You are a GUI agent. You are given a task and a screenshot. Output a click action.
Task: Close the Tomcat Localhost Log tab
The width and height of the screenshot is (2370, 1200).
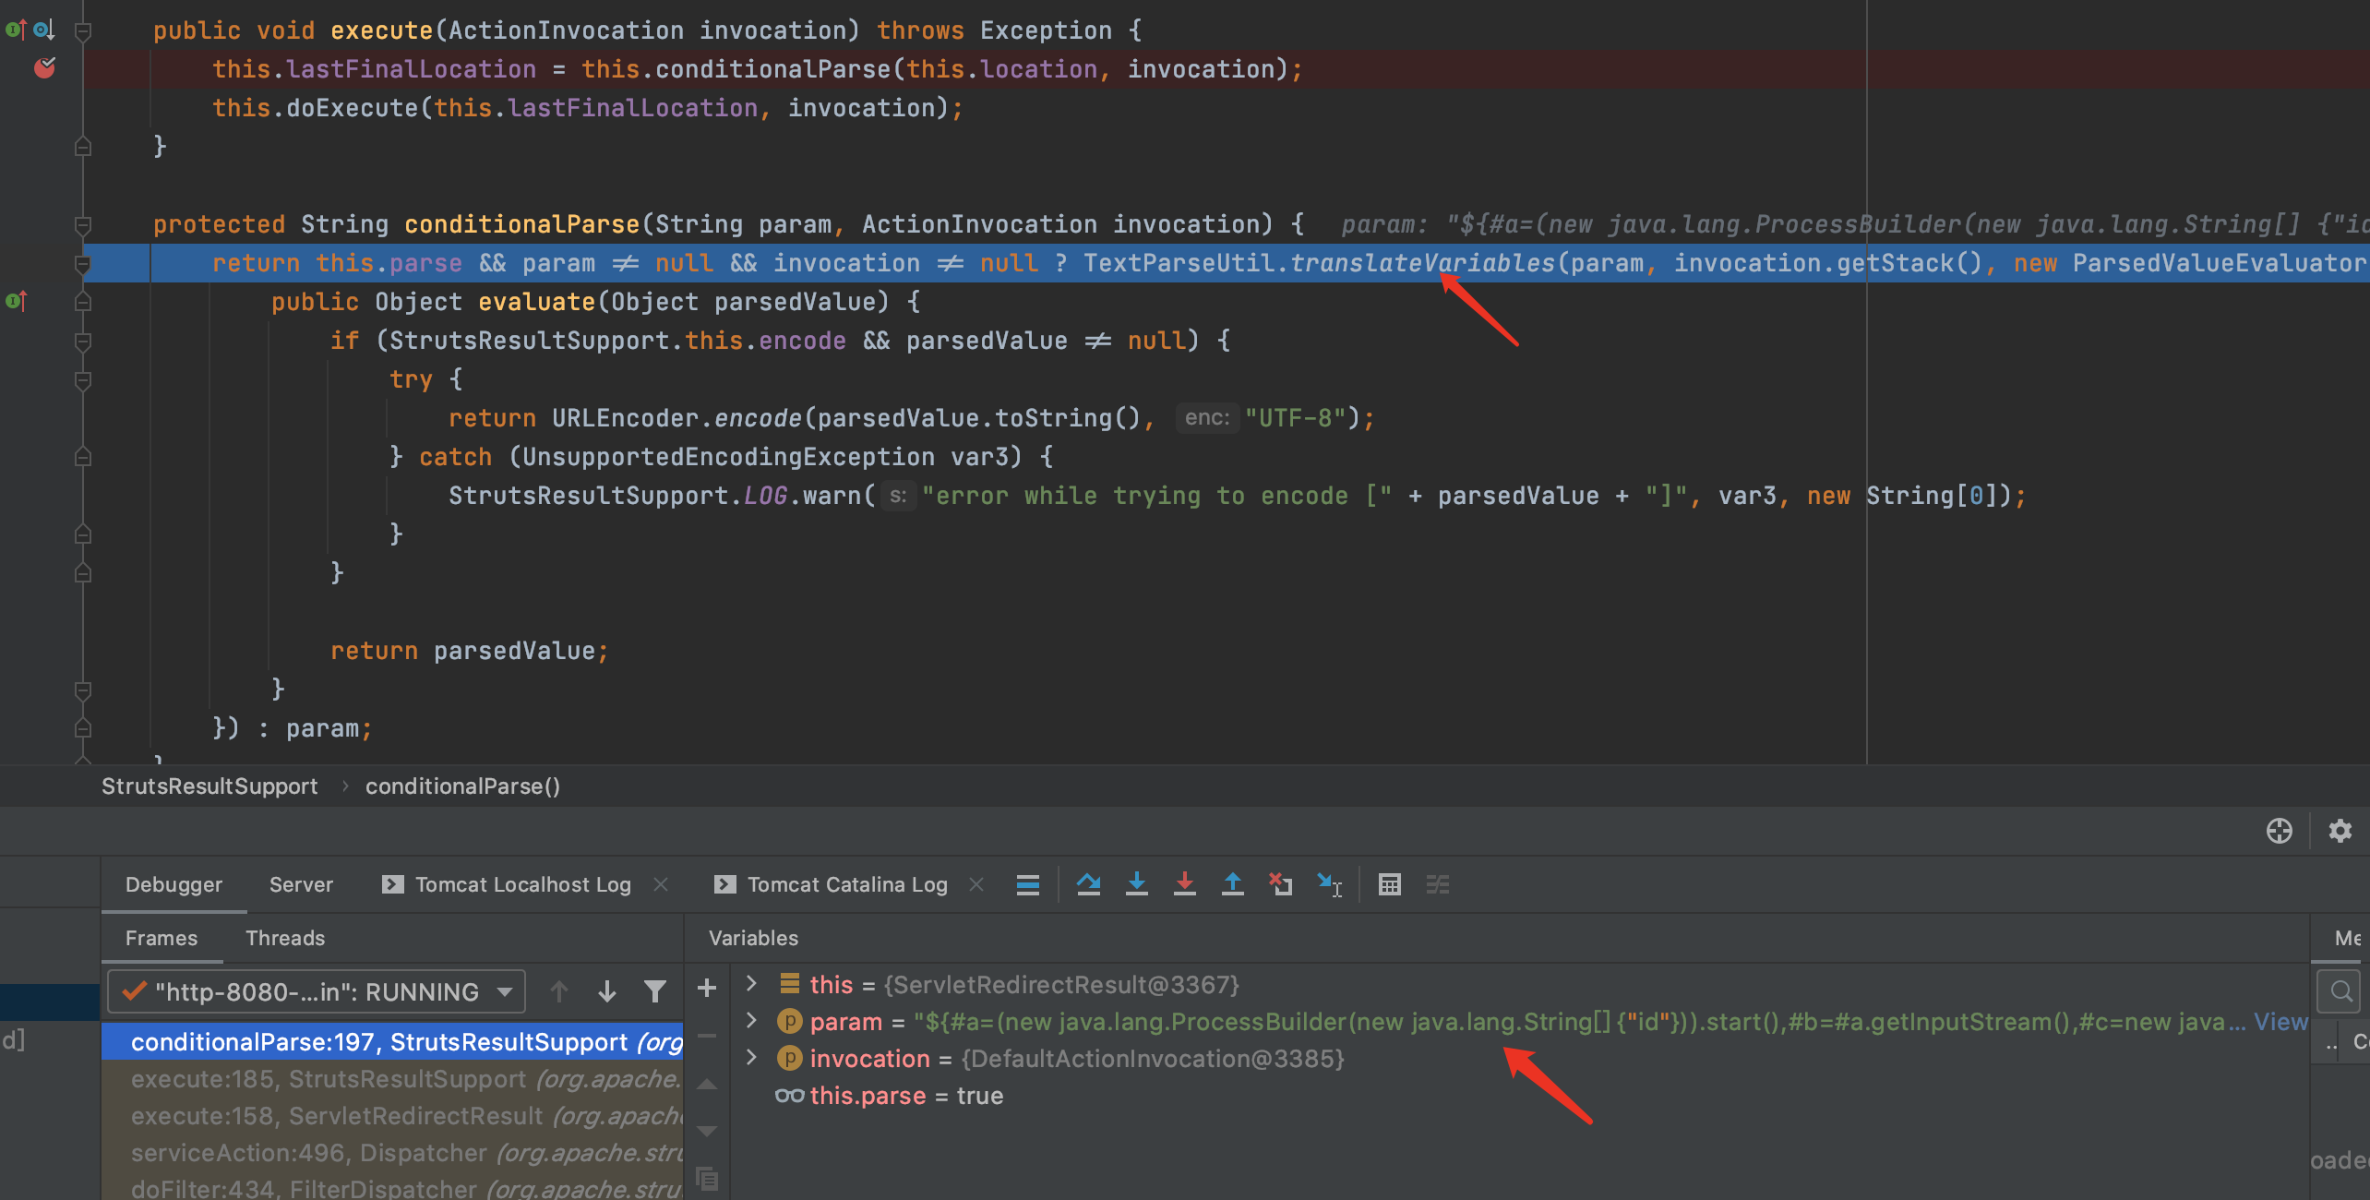(661, 884)
